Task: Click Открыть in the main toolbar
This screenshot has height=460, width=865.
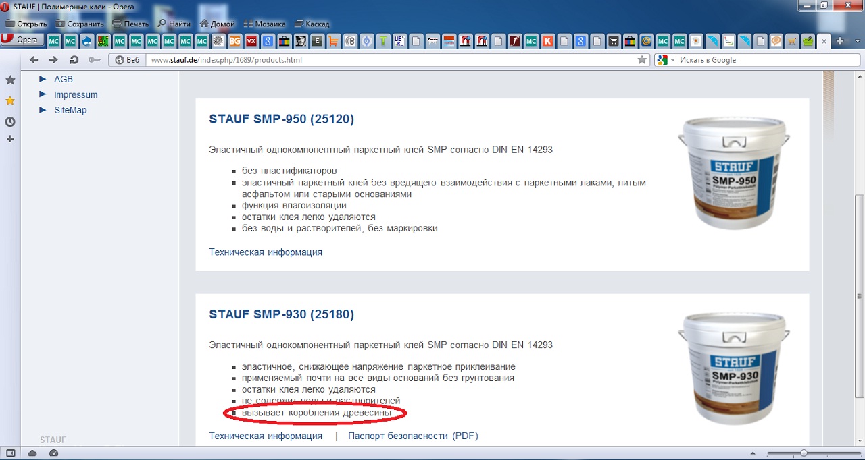Action: coord(26,24)
